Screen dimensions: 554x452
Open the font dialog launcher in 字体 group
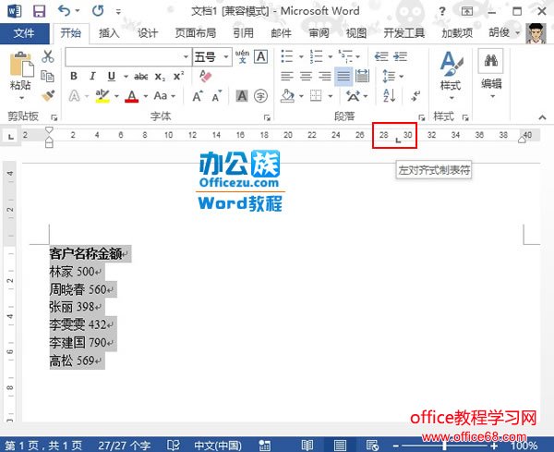point(267,117)
